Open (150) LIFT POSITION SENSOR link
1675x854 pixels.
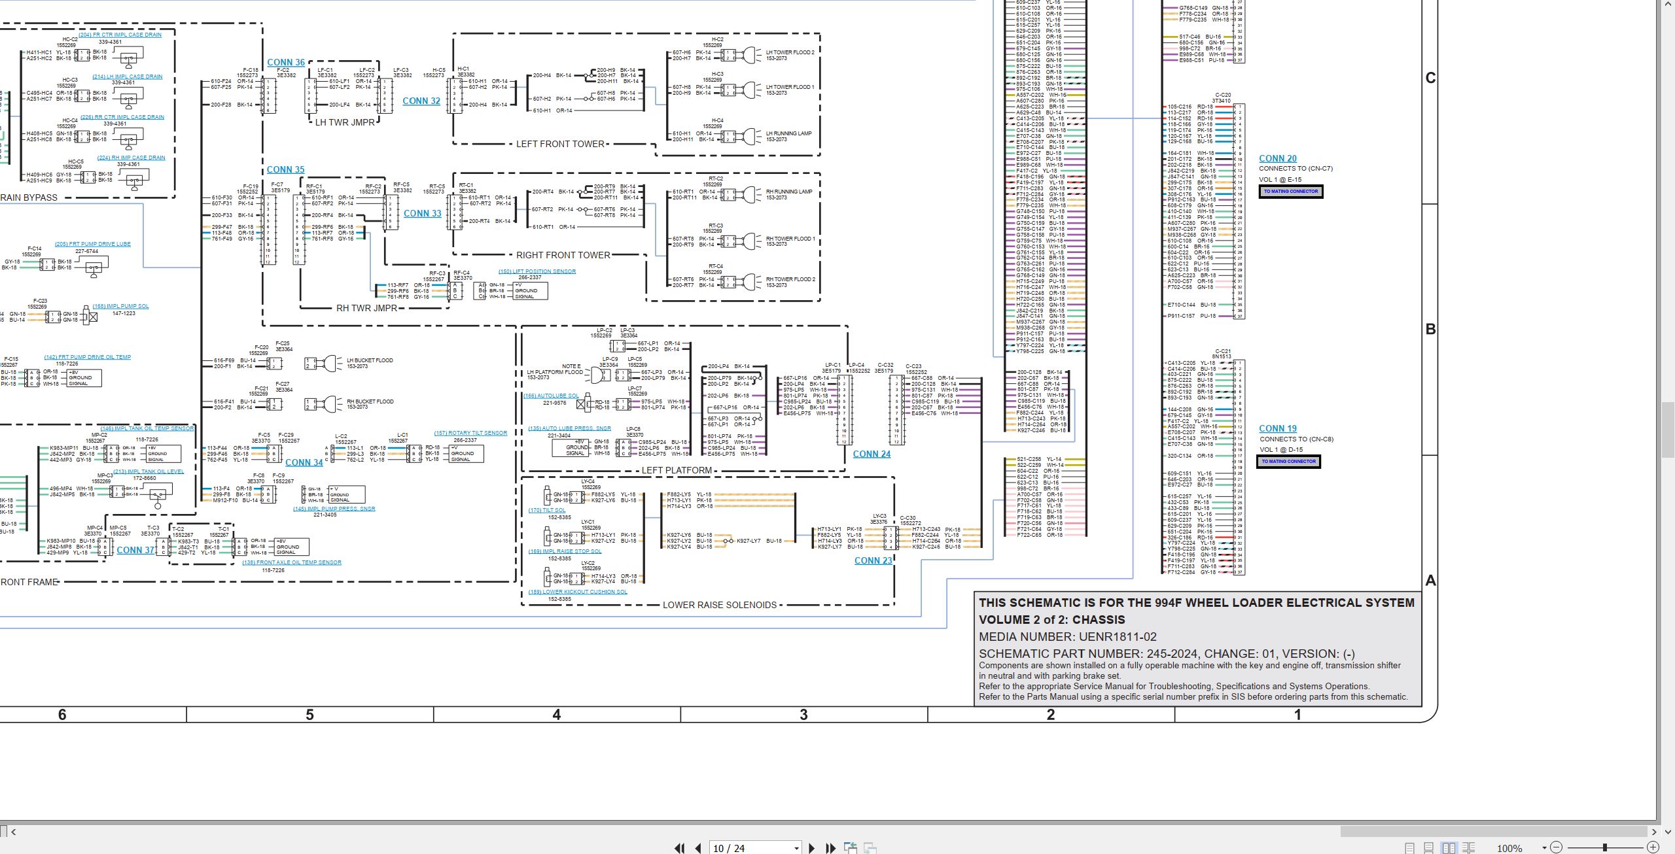point(537,271)
